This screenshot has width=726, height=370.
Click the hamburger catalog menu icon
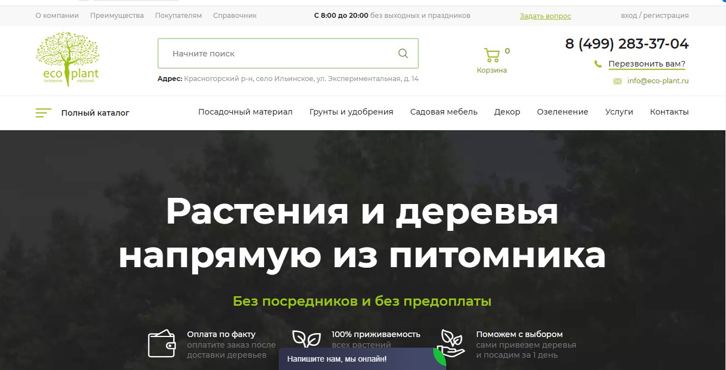pyautogui.click(x=43, y=113)
